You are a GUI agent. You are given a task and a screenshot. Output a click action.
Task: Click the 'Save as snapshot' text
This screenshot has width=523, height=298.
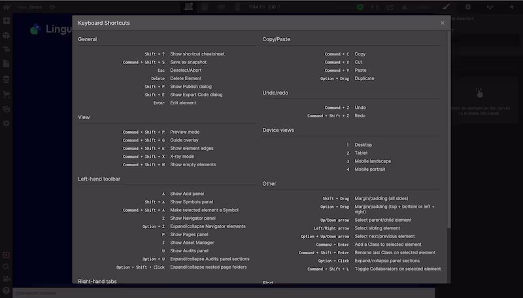(188, 62)
